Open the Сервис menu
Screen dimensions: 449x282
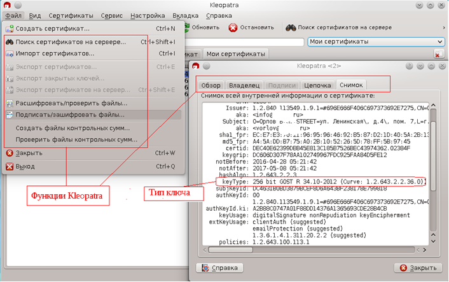(112, 15)
